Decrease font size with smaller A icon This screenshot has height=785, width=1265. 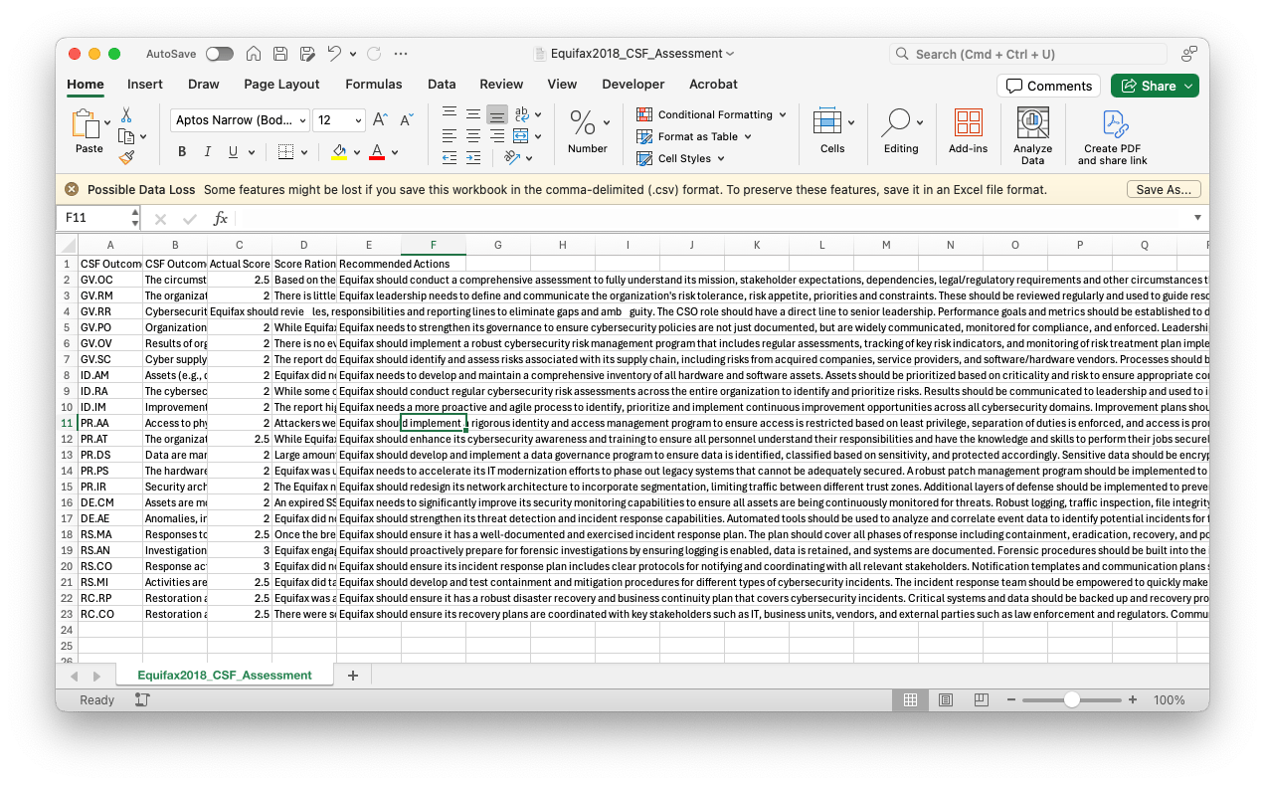[406, 120]
